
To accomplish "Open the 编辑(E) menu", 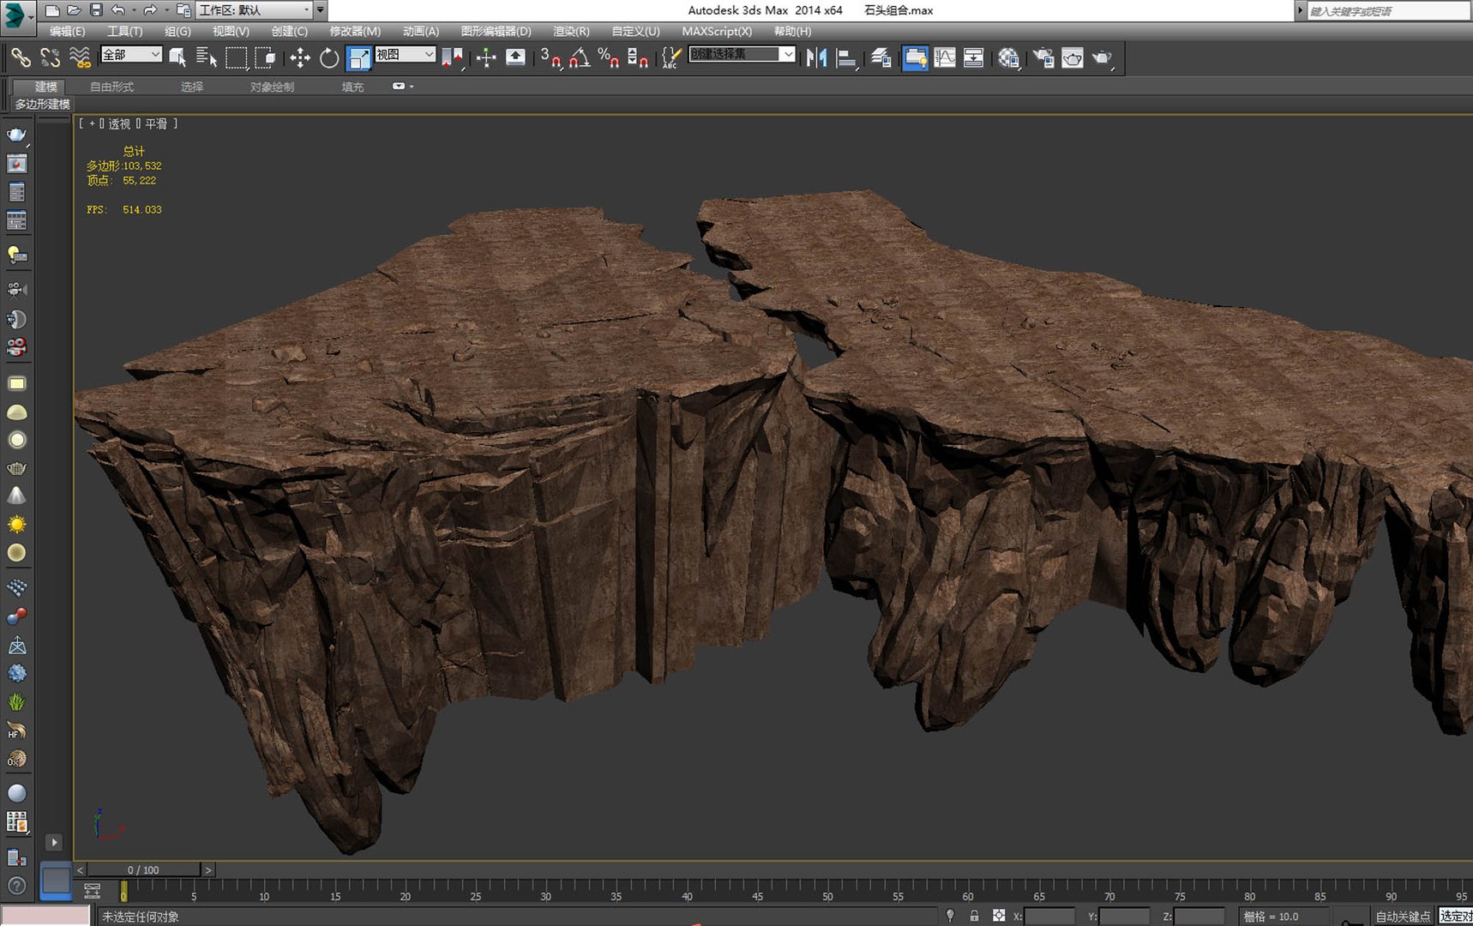I will tap(67, 31).
